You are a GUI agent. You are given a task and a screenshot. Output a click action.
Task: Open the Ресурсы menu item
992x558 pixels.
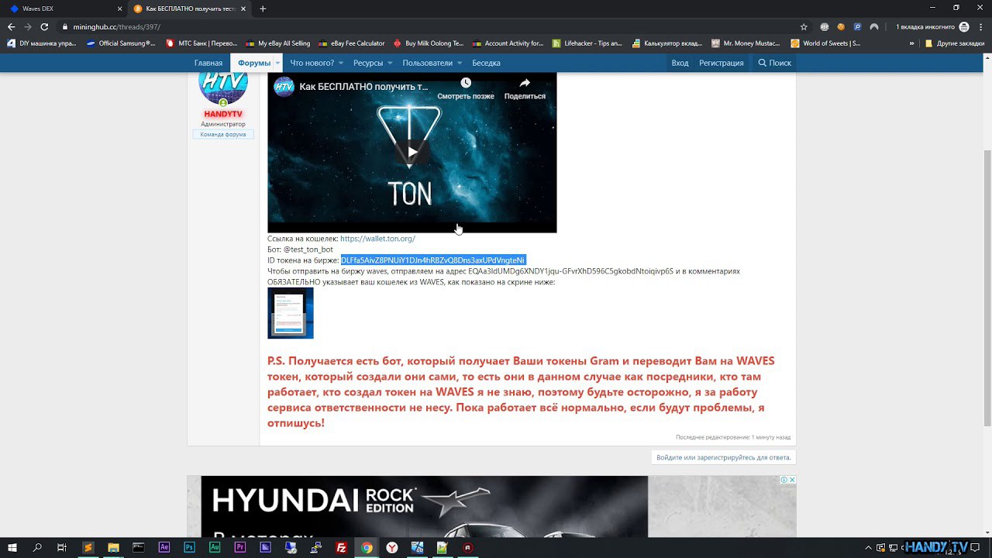[368, 63]
